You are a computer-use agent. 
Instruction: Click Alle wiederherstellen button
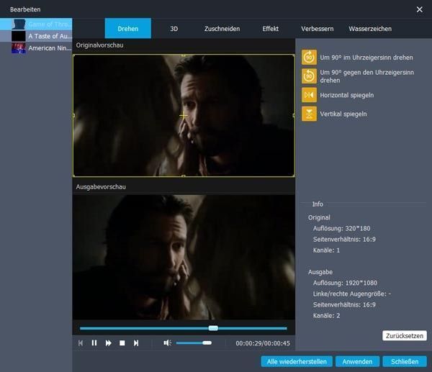[x=297, y=361]
